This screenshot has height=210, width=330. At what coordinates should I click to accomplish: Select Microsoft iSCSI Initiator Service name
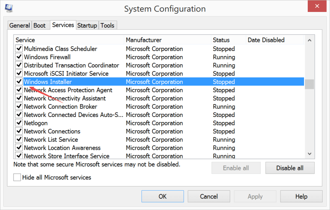pyautogui.click(x=66, y=74)
